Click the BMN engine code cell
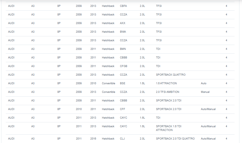242x143 pixels. (x=123, y=49)
